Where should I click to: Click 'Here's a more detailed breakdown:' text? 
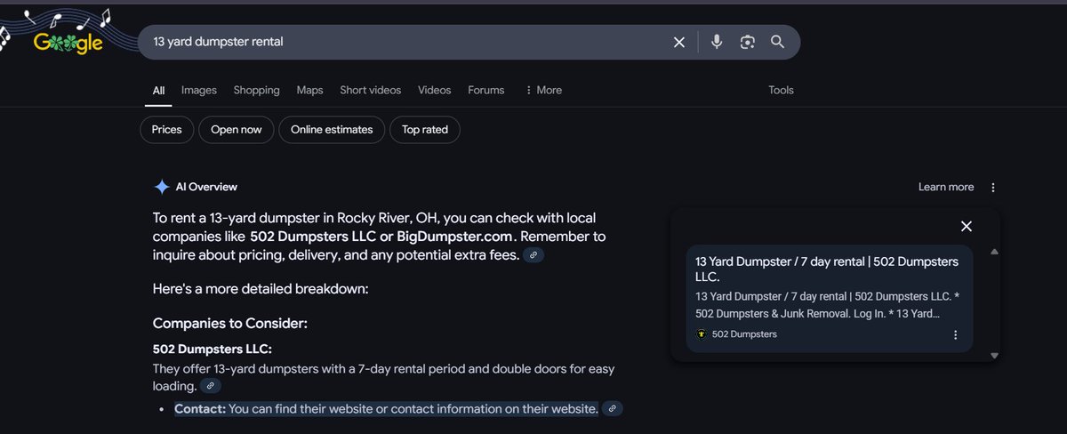pos(261,289)
